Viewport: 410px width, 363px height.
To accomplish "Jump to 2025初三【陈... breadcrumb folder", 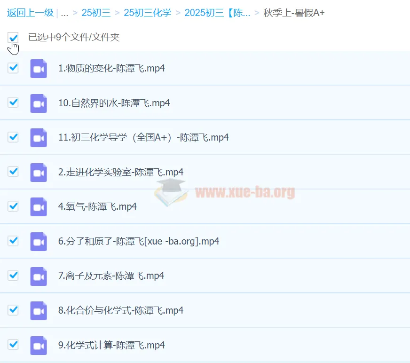I will pyautogui.click(x=217, y=13).
